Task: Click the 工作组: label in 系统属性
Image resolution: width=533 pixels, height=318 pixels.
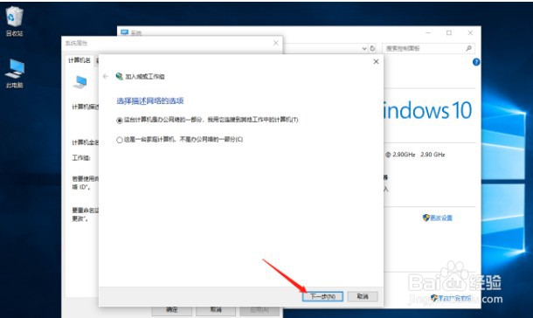Action: point(81,158)
